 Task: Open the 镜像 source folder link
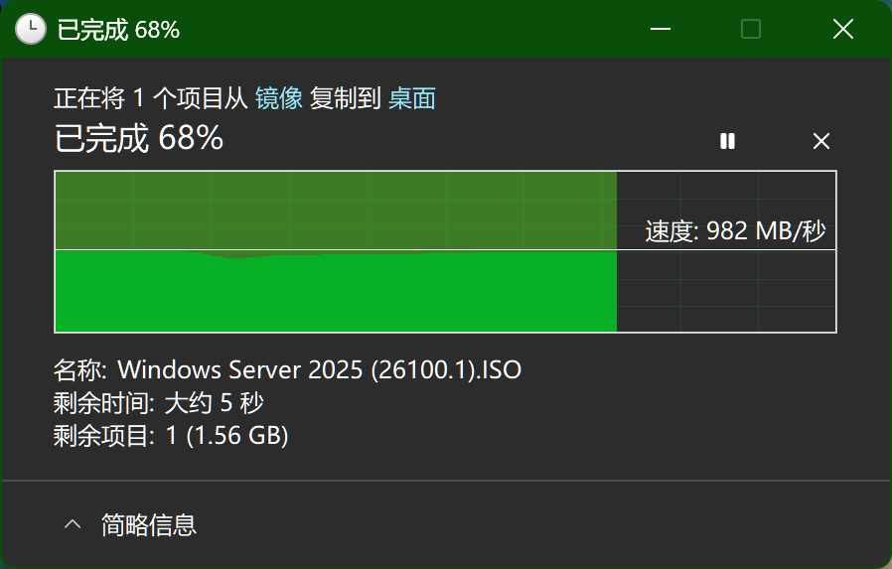pos(279,98)
